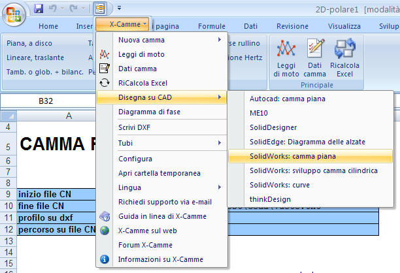Click the Ricalcola Excel ribbon icon

click(x=344, y=48)
